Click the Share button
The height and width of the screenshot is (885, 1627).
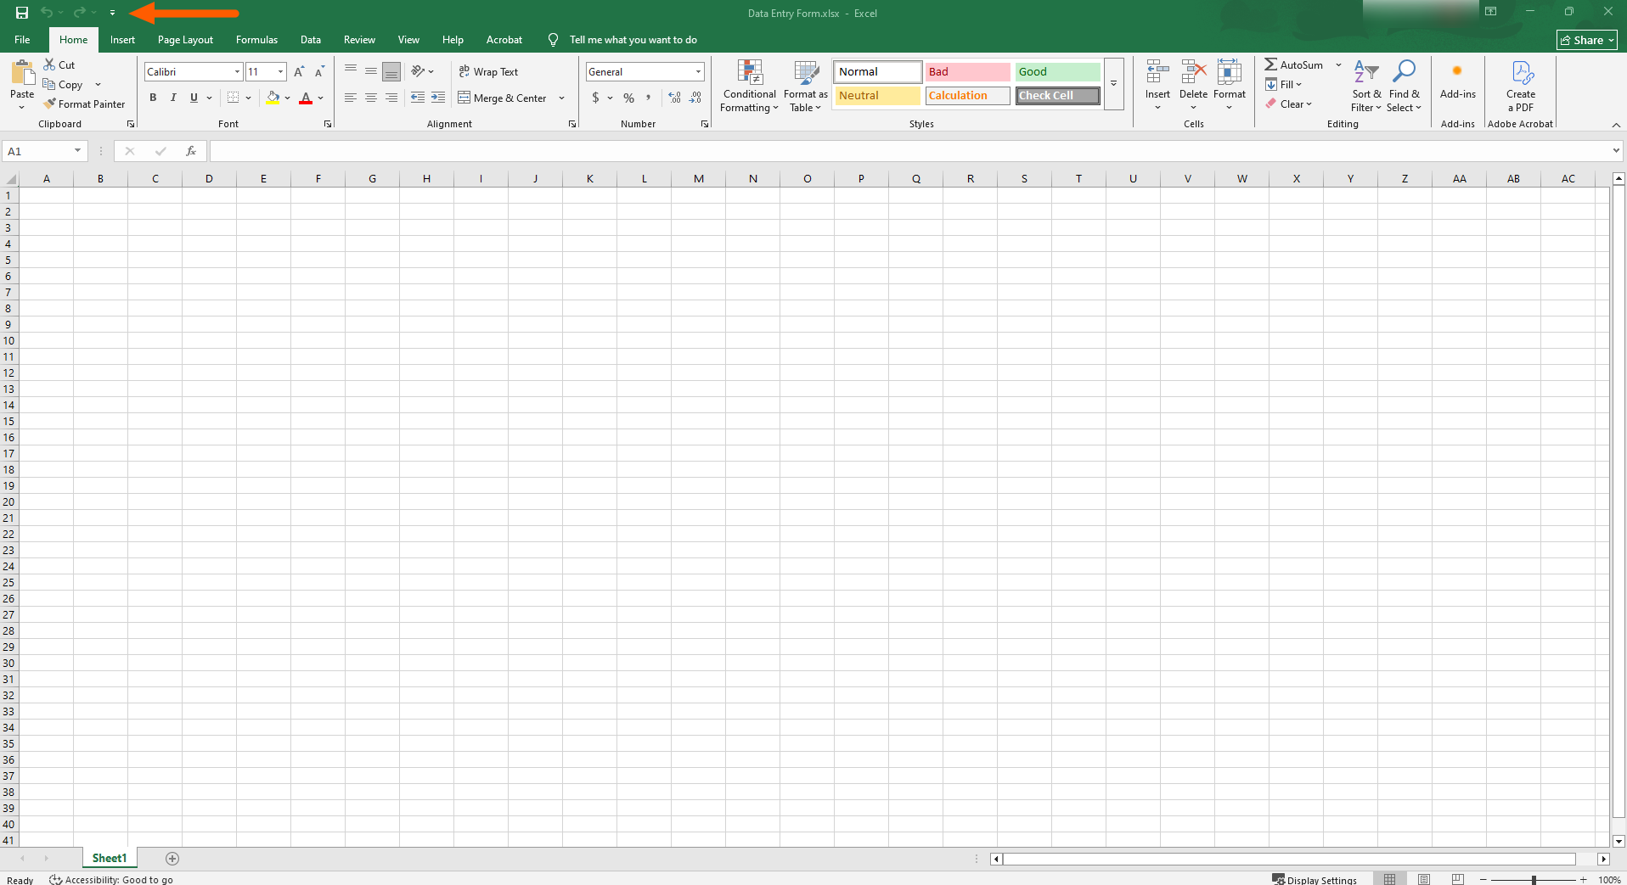1586,40
